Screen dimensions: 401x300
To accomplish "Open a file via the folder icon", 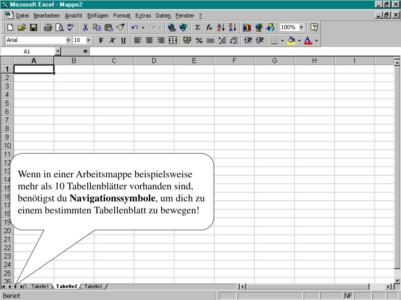I will (22, 27).
